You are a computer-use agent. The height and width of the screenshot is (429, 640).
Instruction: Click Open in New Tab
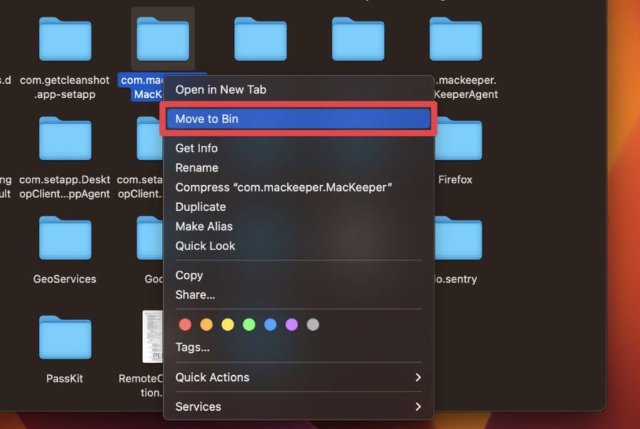pyautogui.click(x=221, y=89)
